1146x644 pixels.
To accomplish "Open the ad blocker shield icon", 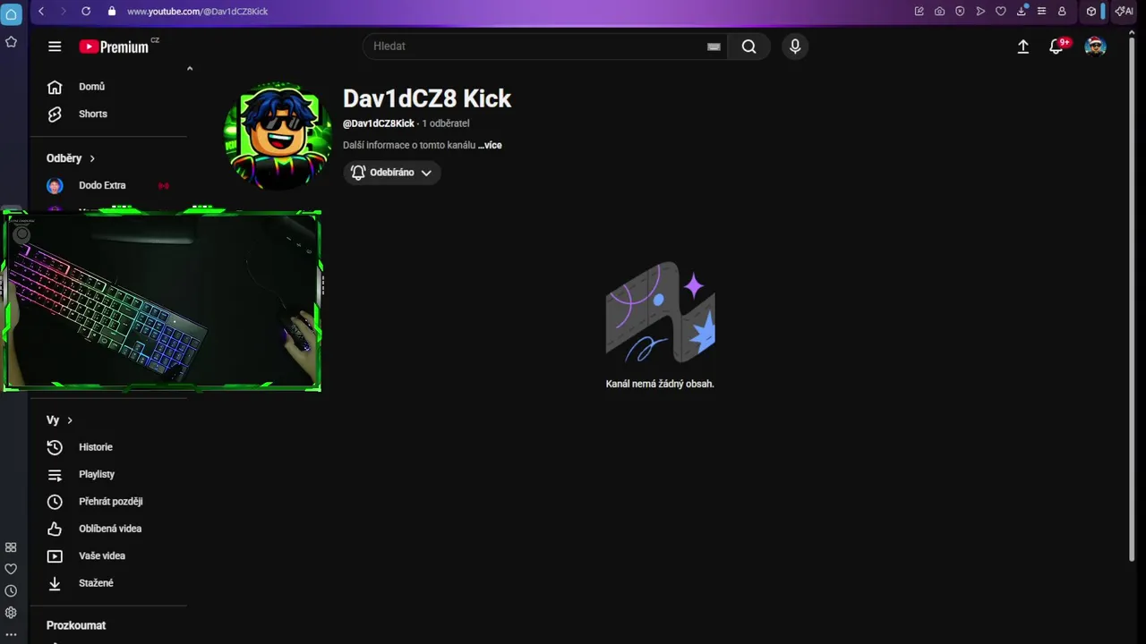I will [960, 11].
